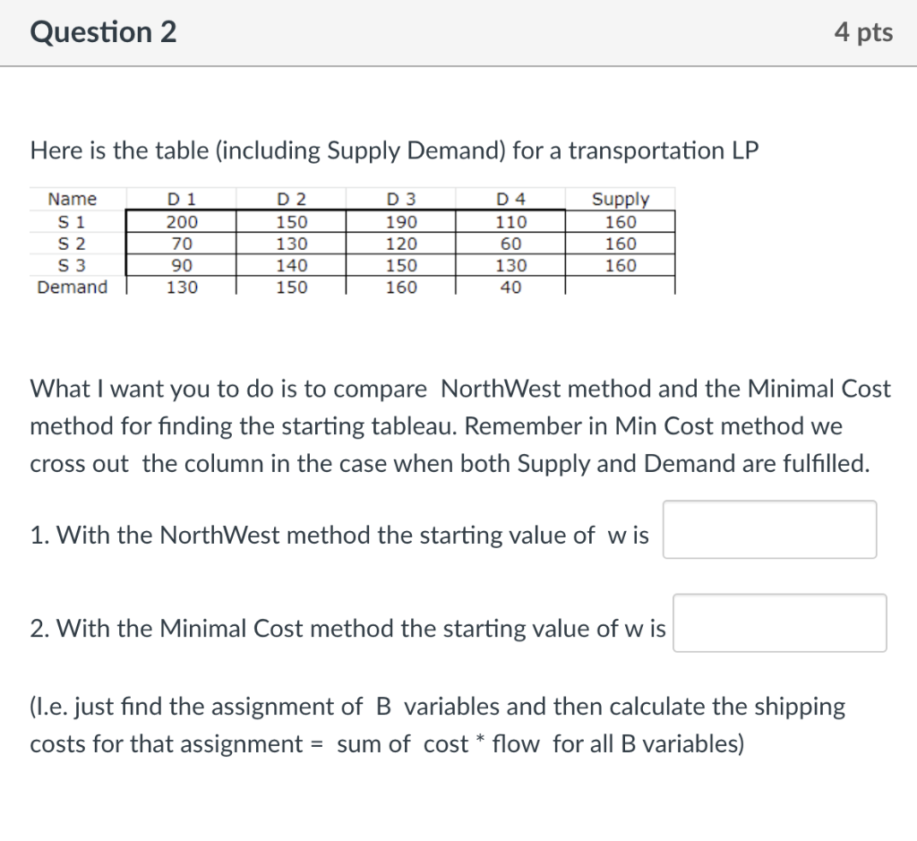The height and width of the screenshot is (841, 917).
Task: Click the Supply value 160 for S 1
Action: 621,221
